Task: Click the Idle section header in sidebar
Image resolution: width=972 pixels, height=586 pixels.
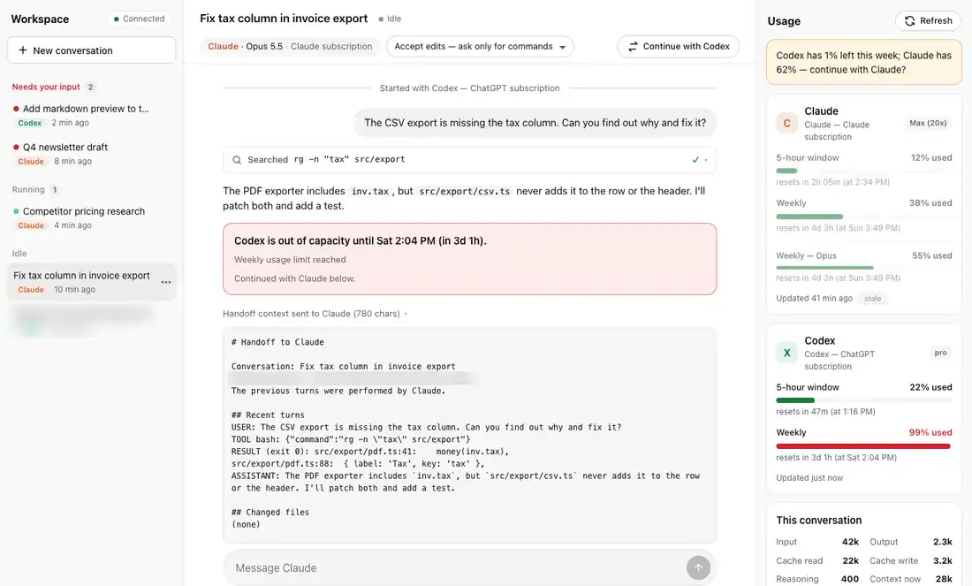Action: tap(19, 253)
